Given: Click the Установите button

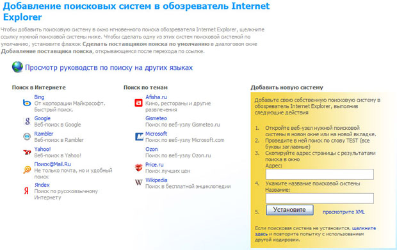Looking at the screenshot, I should tap(289, 210).
